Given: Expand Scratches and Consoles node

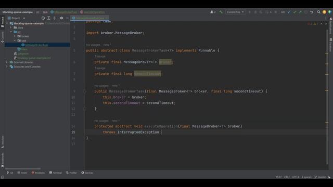Looking at the screenshot, I should click(x=7, y=66).
